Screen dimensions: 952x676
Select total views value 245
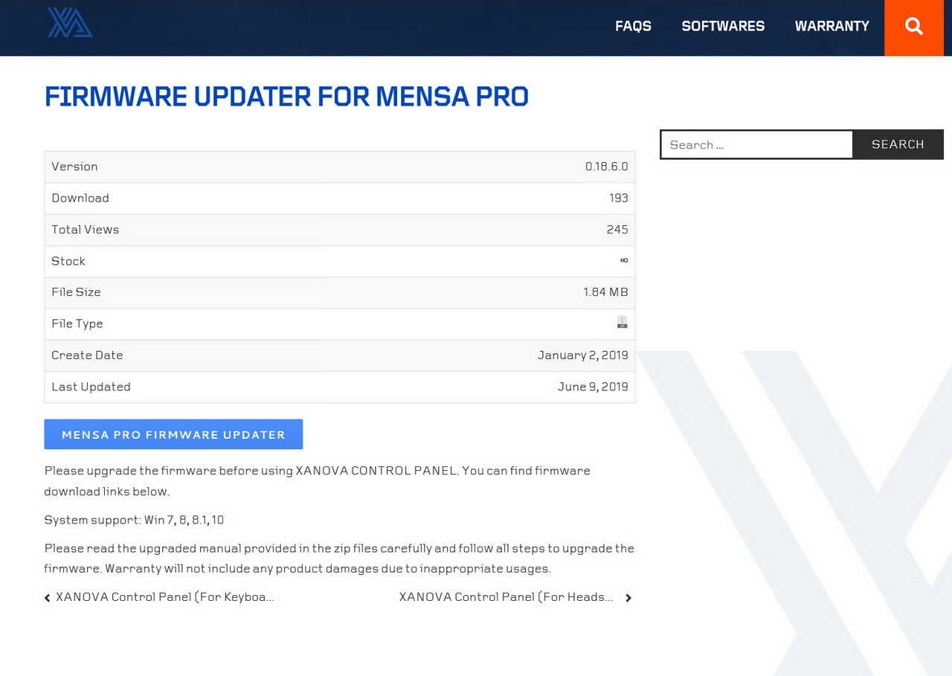click(617, 229)
